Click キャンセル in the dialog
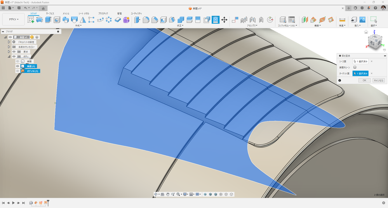Viewport: 388px width, 208px height. [379, 81]
